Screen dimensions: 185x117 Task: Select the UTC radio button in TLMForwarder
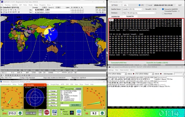[x=140, y=5]
